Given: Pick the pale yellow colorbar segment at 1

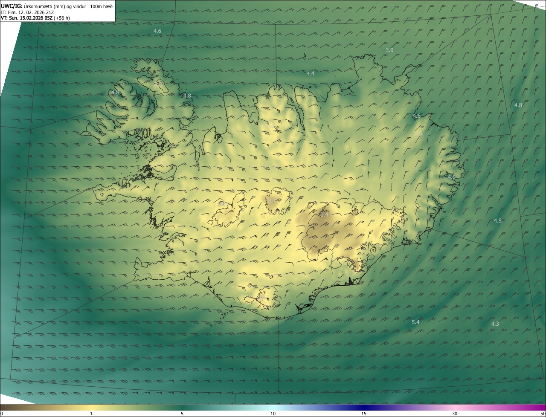Looking at the screenshot, I should pos(91,407).
